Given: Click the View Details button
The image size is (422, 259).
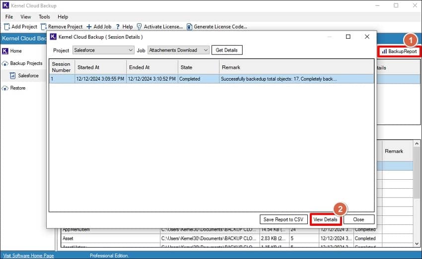Looking at the screenshot, I should (325, 219).
